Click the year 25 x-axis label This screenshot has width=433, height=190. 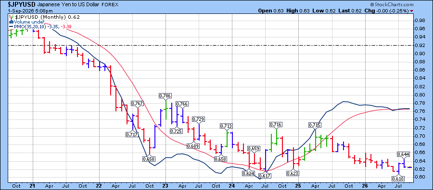click(298, 186)
